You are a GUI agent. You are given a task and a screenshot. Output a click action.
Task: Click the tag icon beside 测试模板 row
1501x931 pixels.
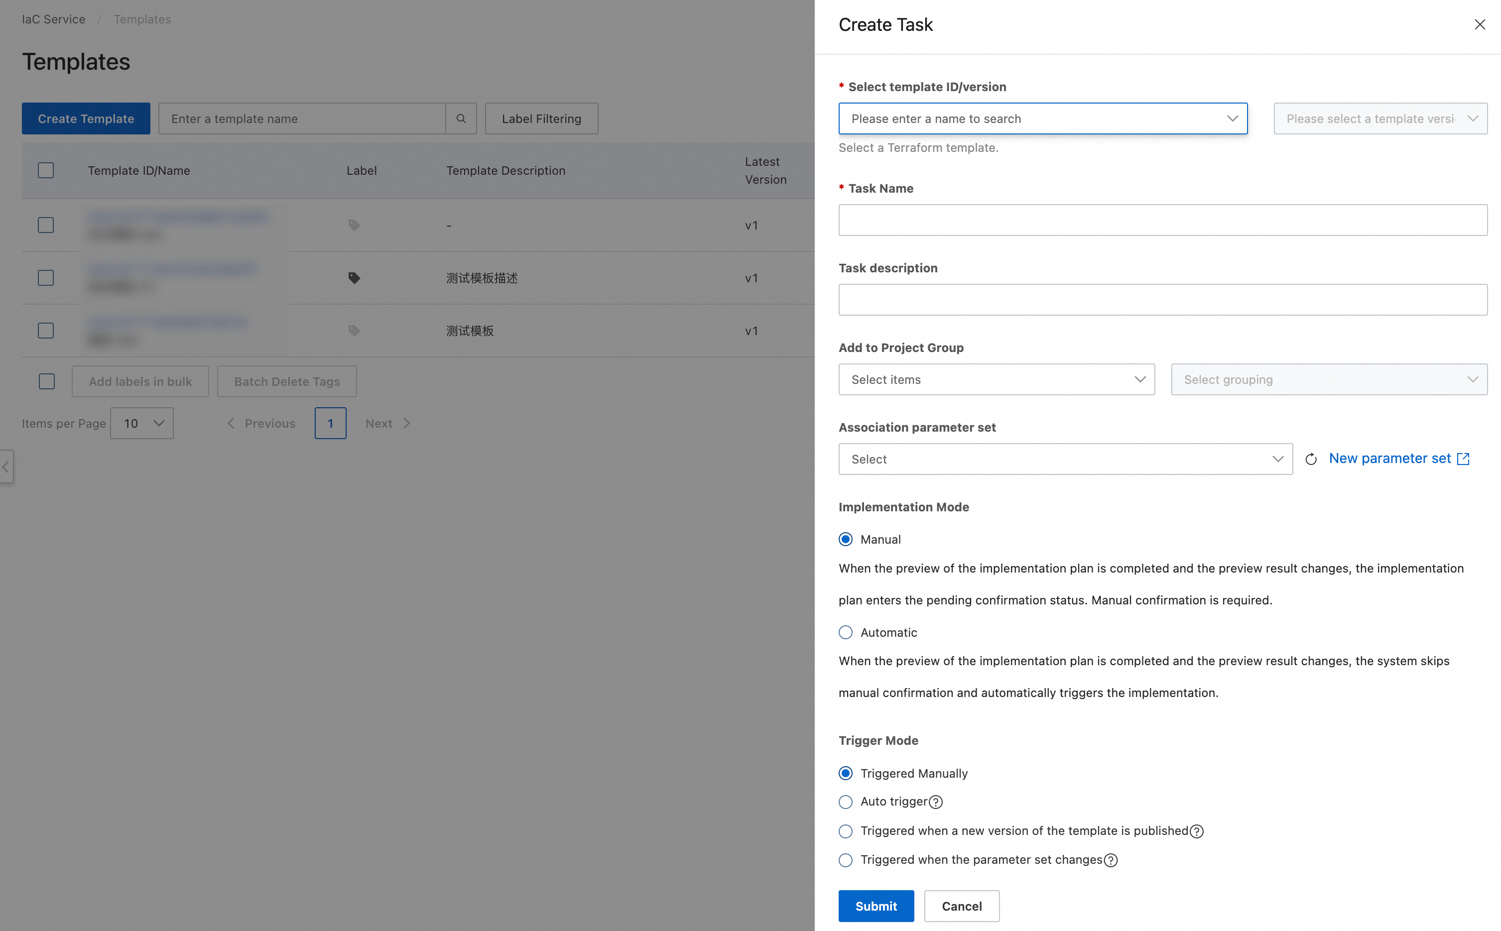tap(354, 331)
